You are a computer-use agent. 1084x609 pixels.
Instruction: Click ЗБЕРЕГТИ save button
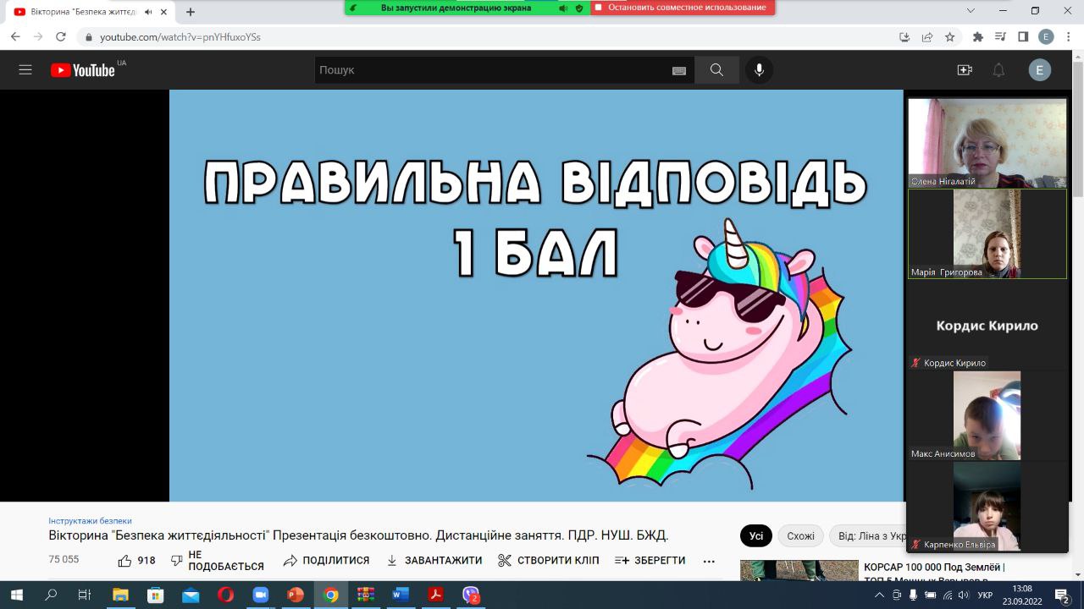click(x=650, y=560)
